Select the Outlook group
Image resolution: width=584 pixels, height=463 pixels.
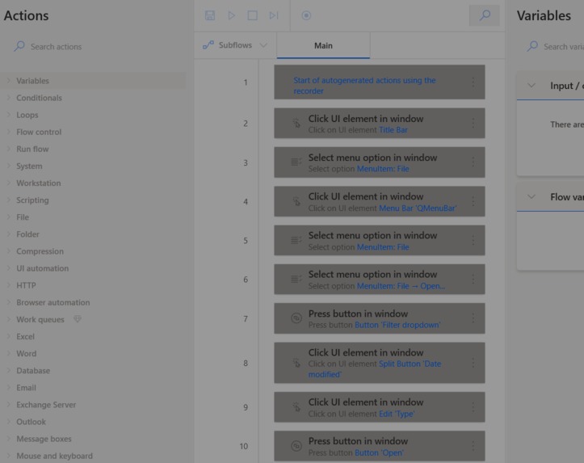click(x=31, y=422)
